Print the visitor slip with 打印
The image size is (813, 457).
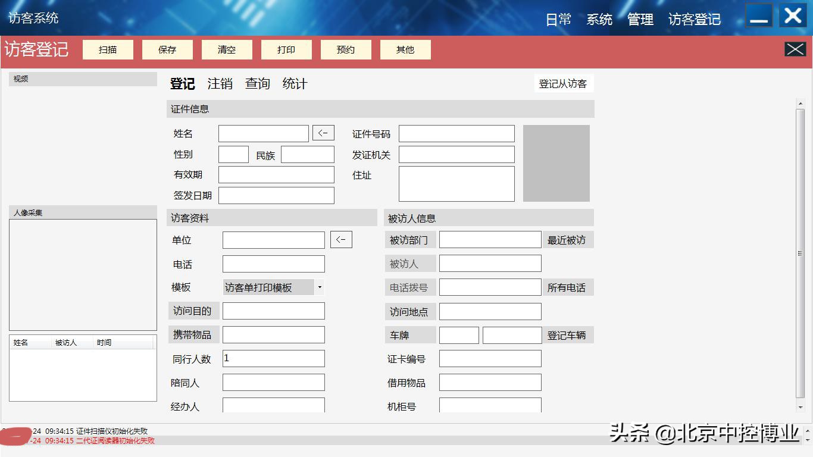click(286, 50)
